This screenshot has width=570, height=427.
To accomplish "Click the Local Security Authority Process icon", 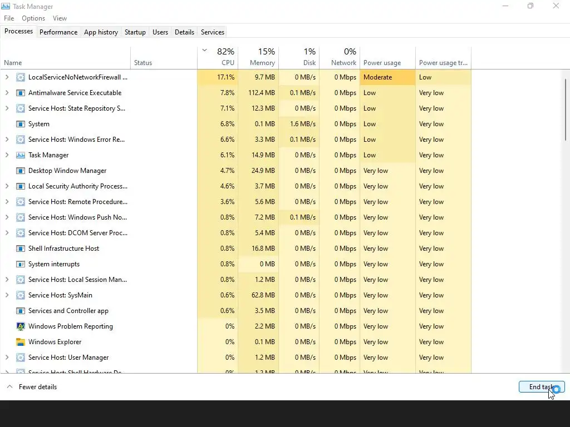I will point(21,186).
